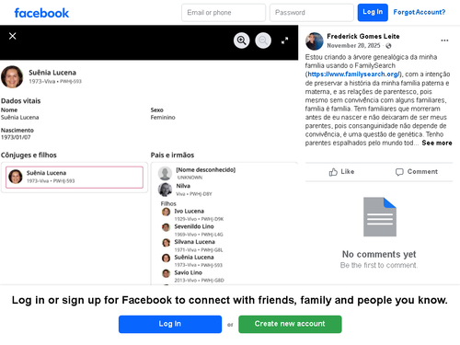460x345 pixels.
Task: Focus the Password field
Action: [312, 13]
